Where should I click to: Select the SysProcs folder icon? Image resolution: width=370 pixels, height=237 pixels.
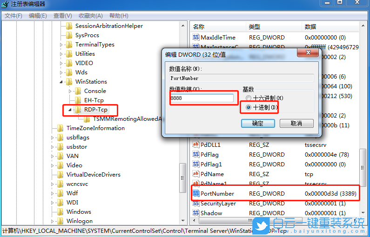point(69,35)
